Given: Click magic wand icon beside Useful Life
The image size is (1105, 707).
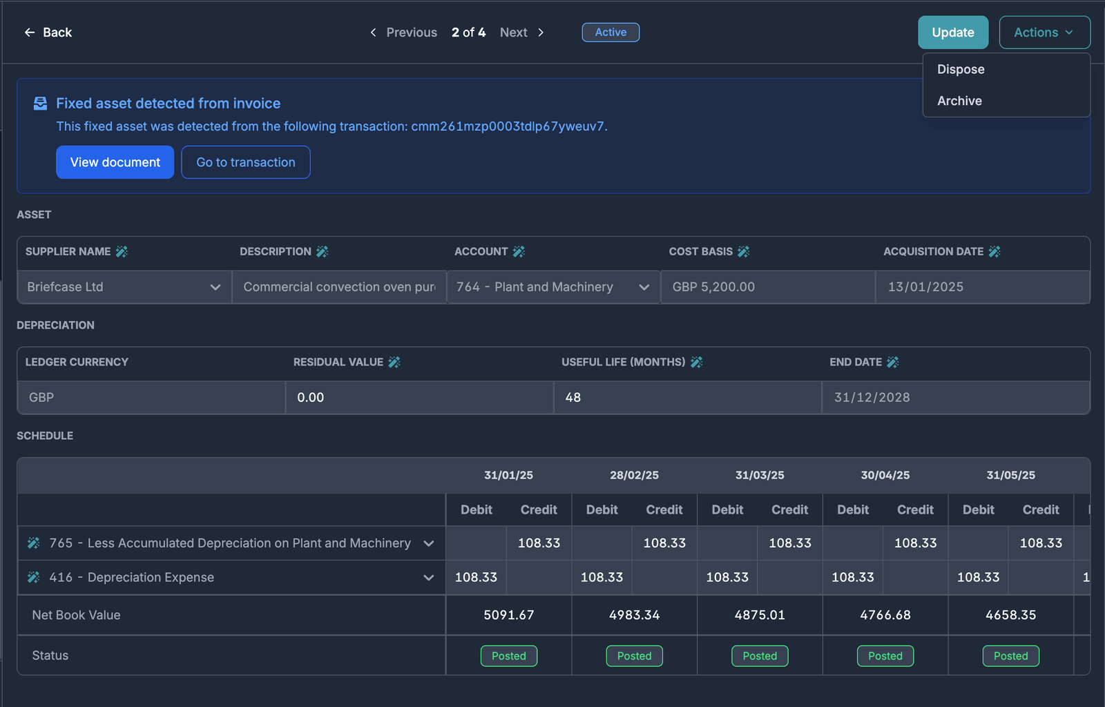Looking at the screenshot, I should (697, 362).
